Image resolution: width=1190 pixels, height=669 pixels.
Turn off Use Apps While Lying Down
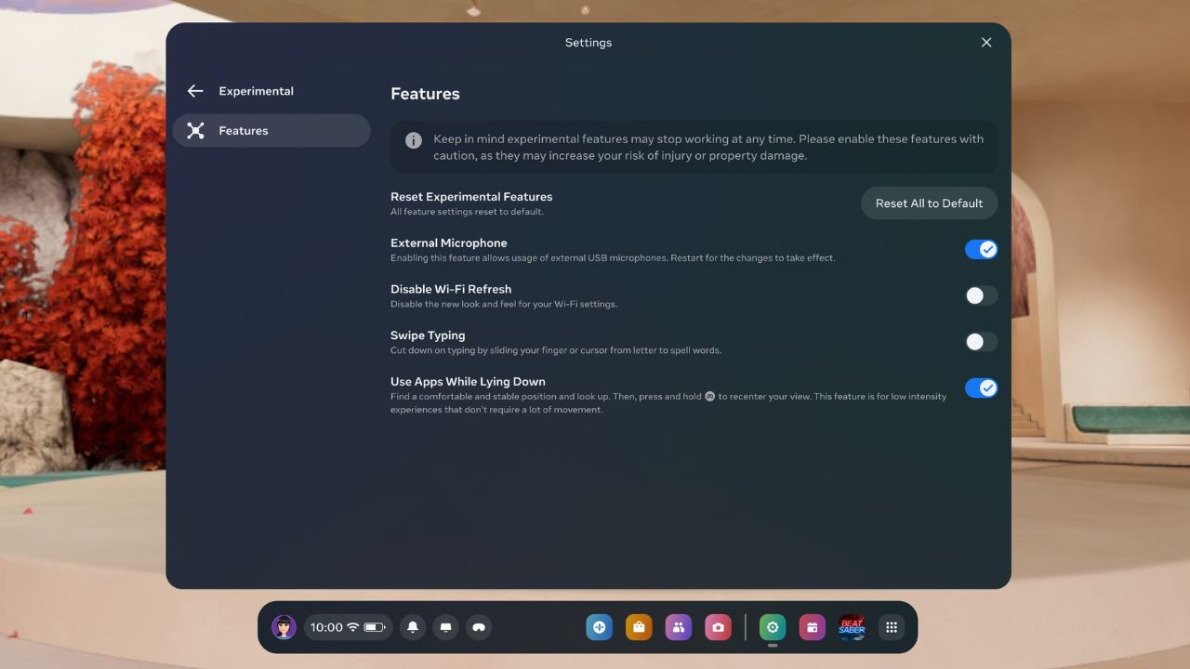[x=981, y=388]
